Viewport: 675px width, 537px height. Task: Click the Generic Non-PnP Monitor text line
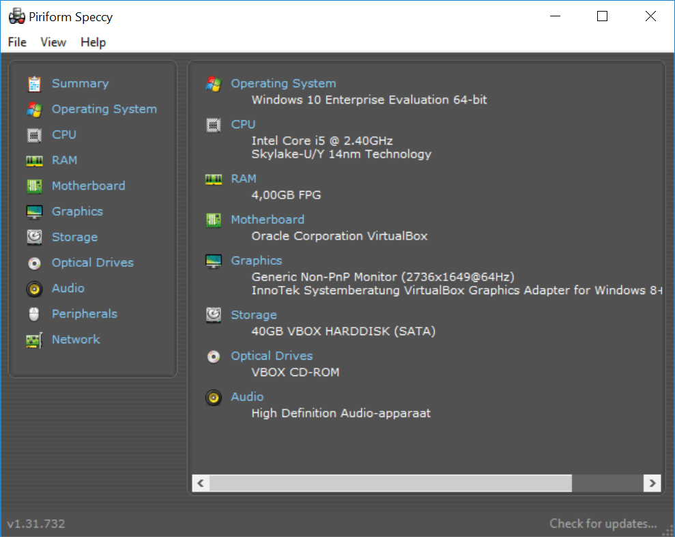[383, 276]
